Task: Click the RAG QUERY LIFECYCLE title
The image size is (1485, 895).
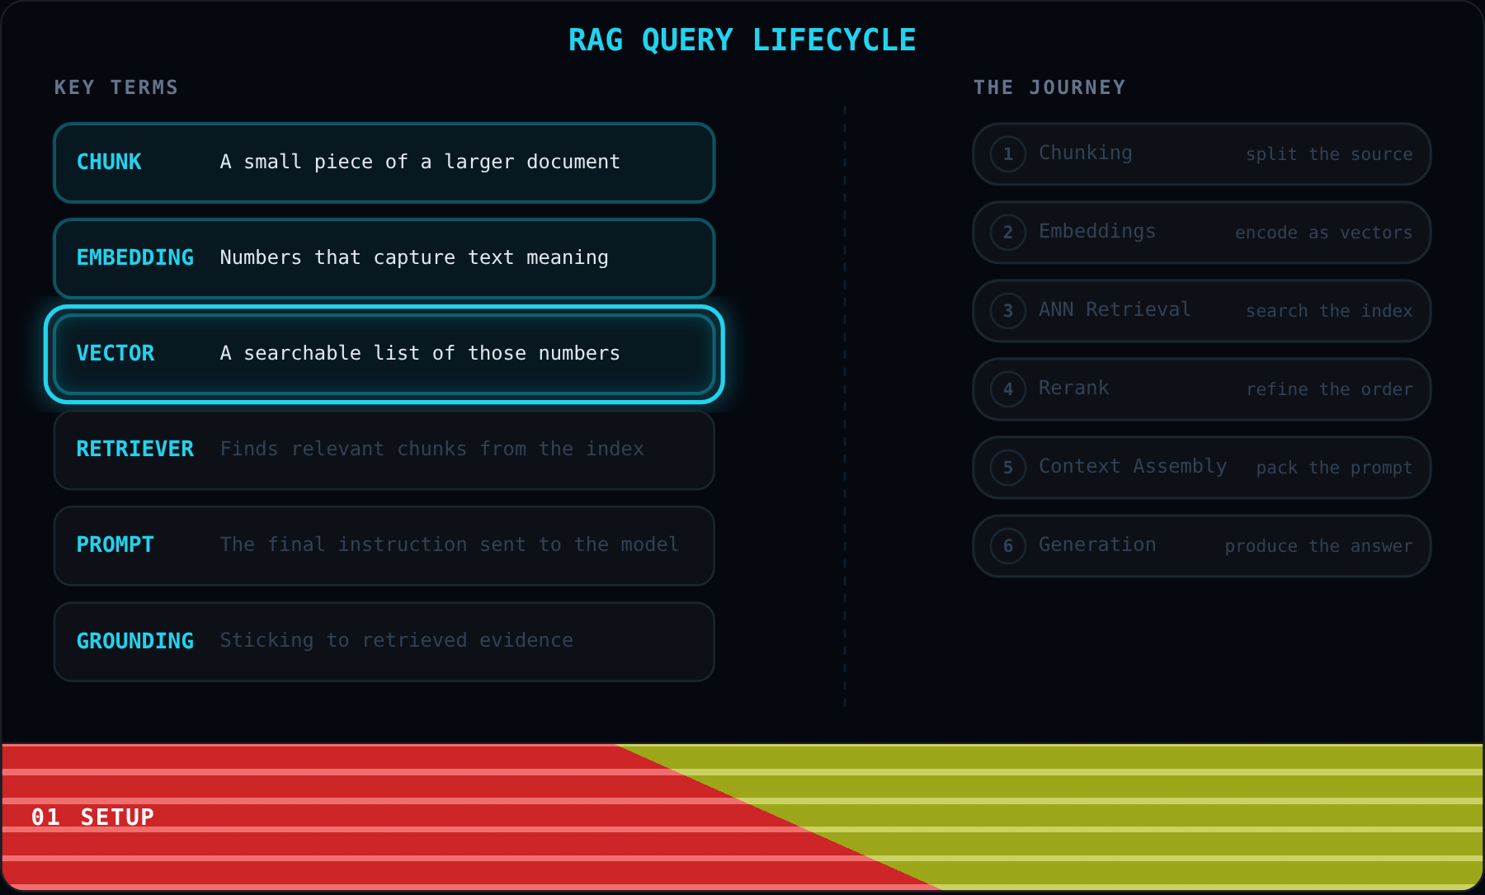Action: [742, 40]
